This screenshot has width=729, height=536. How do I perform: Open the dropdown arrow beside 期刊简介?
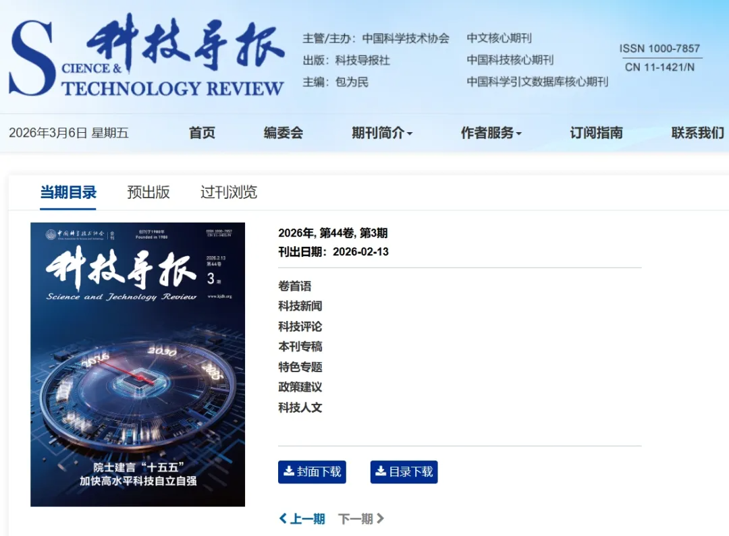(x=410, y=133)
